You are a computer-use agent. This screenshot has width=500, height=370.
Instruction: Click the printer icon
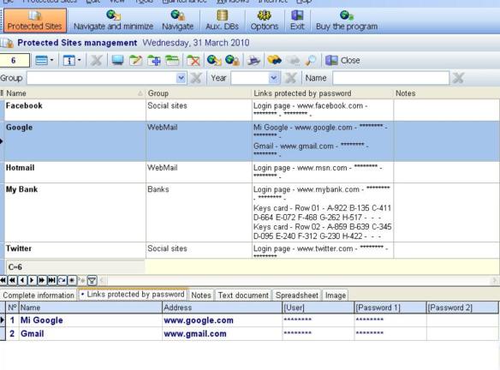253,60
